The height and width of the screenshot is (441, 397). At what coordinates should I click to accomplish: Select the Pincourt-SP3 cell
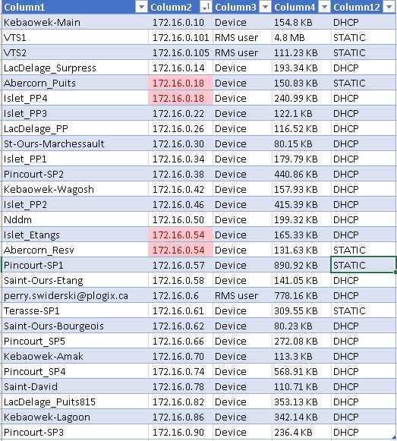click(x=75, y=433)
